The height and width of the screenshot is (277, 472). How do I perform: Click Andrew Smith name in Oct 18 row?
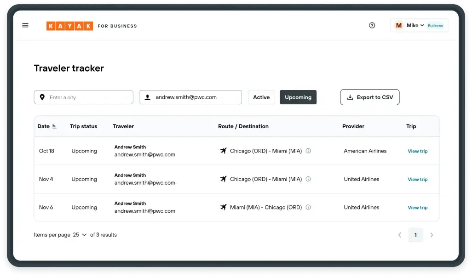[130, 147]
